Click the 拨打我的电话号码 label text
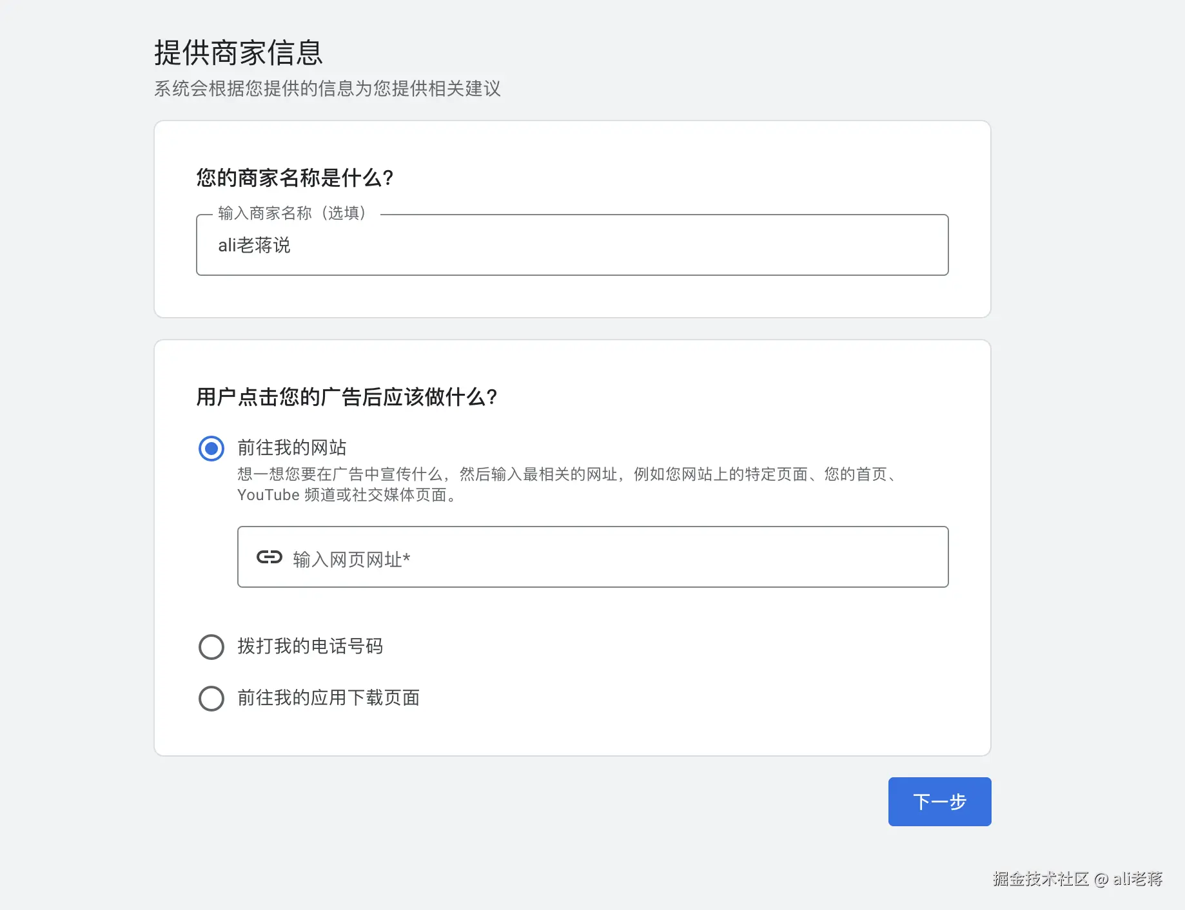The height and width of the screenshot is (910, 1185). tap(310, 646)
